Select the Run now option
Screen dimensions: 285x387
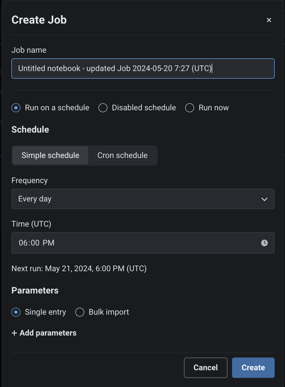tap(190, 108)
